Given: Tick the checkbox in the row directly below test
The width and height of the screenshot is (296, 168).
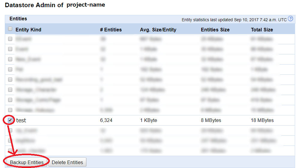Looking at the screenshot, I should tap(10, 130).
